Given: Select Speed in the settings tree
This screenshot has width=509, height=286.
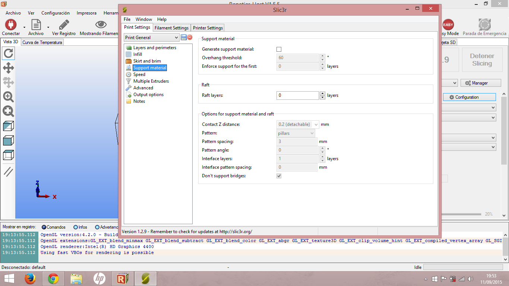Looking at the screenshot, I should 139,74.
